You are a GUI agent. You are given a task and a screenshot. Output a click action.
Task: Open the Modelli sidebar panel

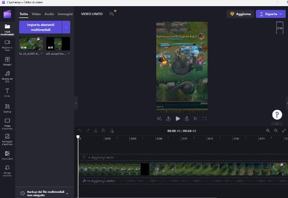[7, 61]
